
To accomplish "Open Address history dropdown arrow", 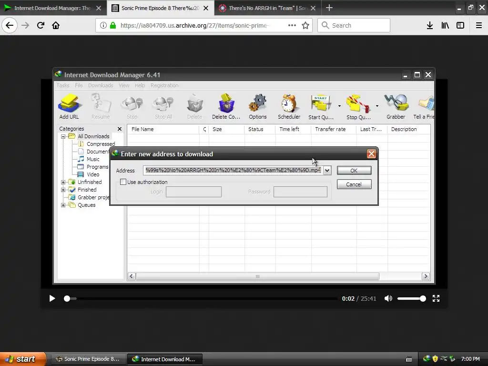I will 327,170.
